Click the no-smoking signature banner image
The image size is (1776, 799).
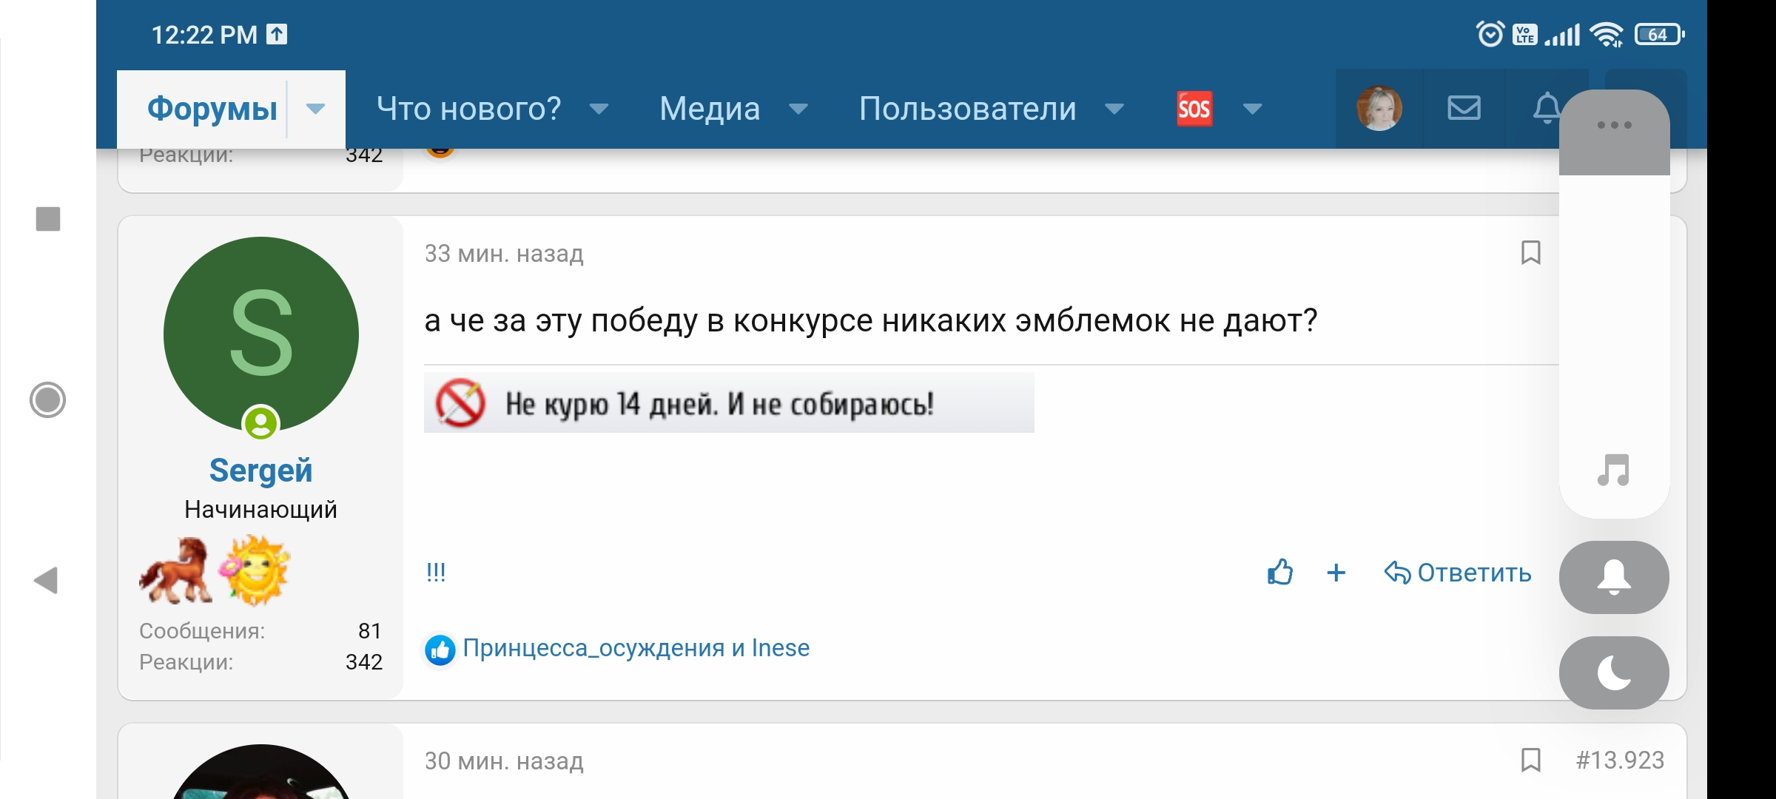point(728,402)
